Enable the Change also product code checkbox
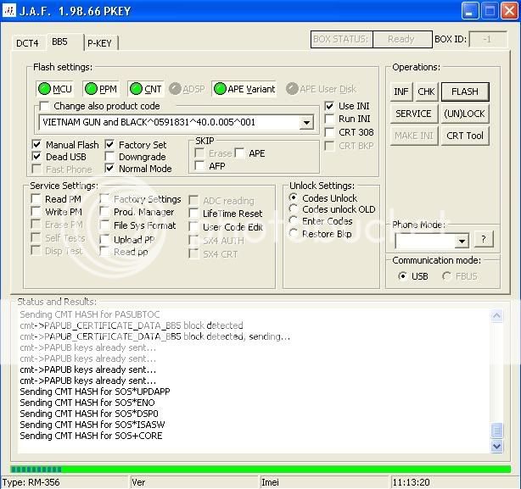 45,107
